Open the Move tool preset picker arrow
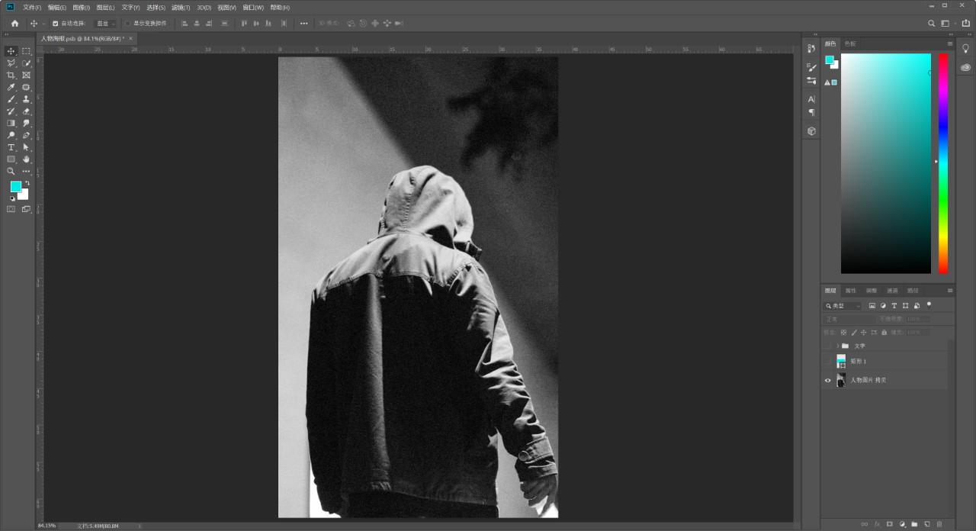This screenshot has height=531, width=976. point(43,24)
